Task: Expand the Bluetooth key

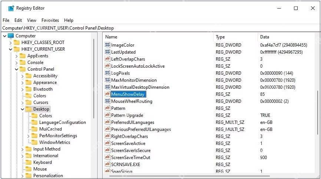Action: 22,89
